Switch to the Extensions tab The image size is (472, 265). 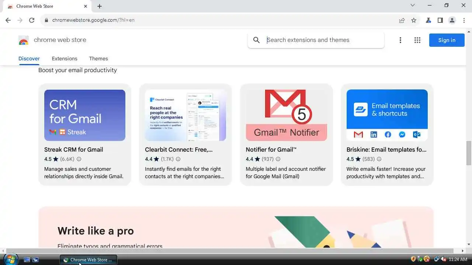click(x=65, y=59)
